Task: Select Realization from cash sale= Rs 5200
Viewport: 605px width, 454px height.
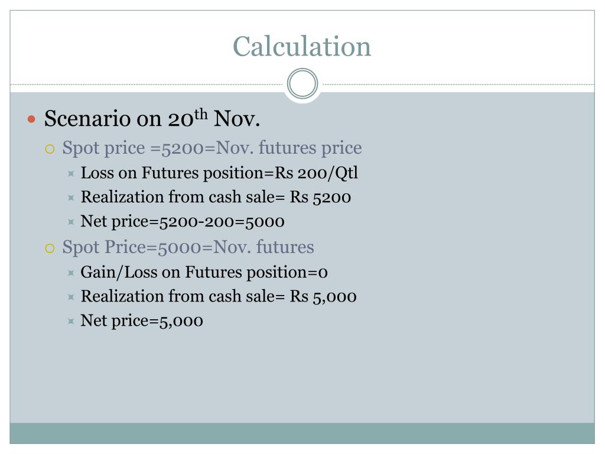Action: (216, 197)
